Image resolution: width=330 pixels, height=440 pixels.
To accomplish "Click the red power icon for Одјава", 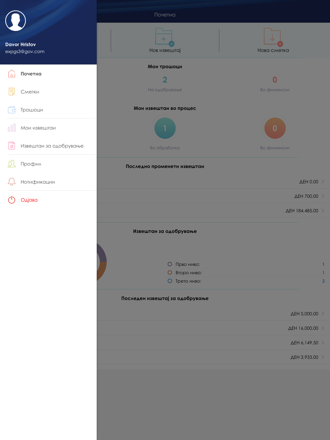I will 12,200.
